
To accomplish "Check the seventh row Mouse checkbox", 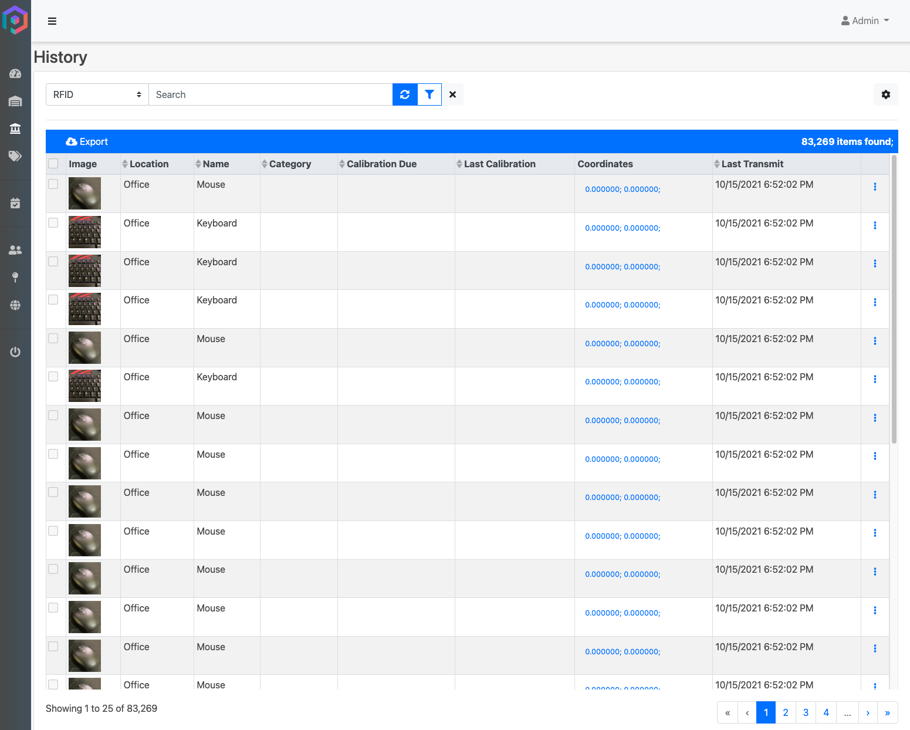I will (53, 415).
